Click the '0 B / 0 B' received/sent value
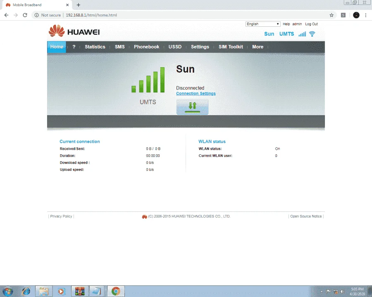The image size is (372, 297). [153, 149]
